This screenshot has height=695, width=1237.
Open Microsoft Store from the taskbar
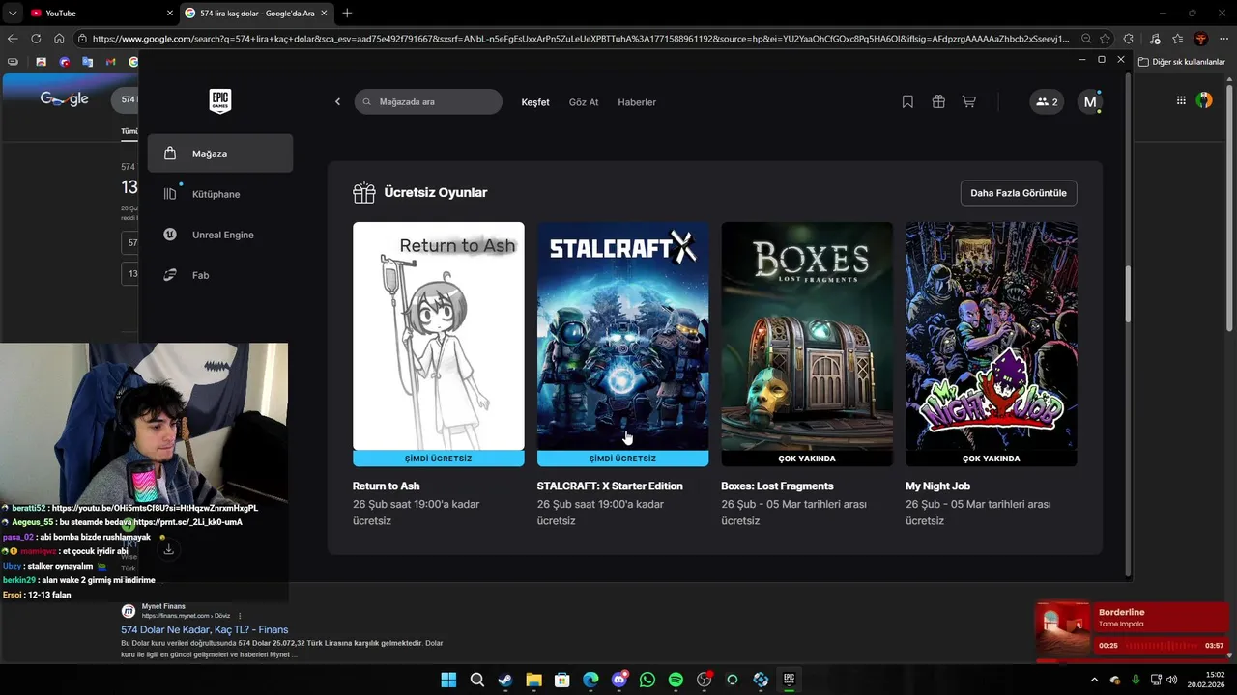click(561, 680)
